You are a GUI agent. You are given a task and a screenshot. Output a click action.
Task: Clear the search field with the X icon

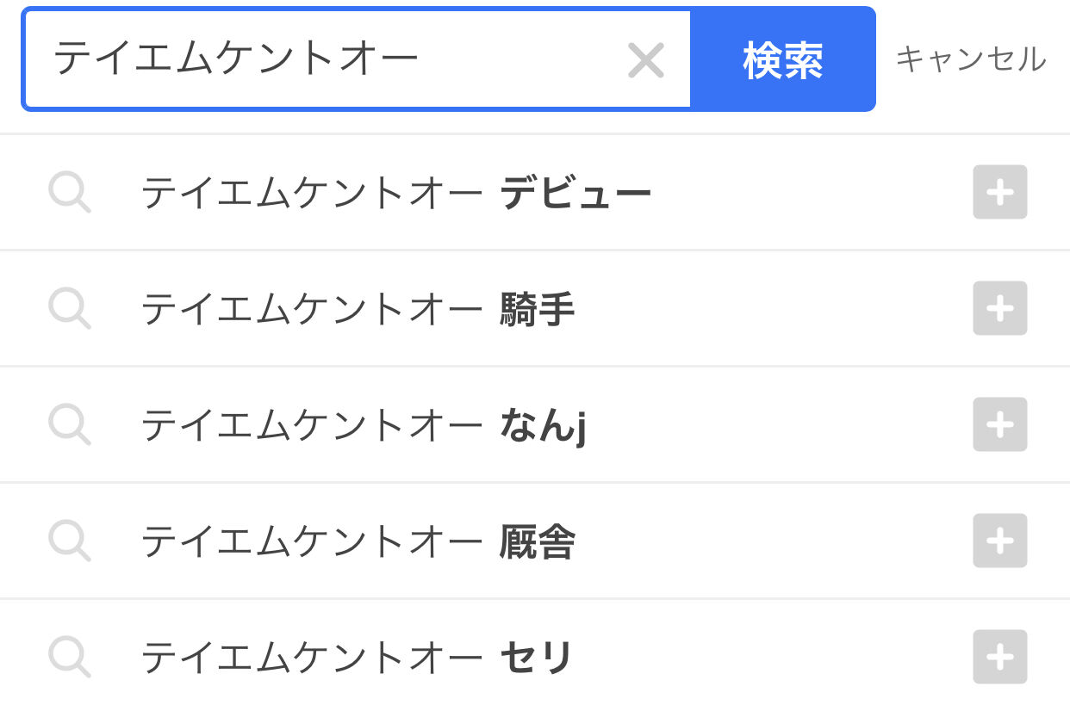[645, 60]
